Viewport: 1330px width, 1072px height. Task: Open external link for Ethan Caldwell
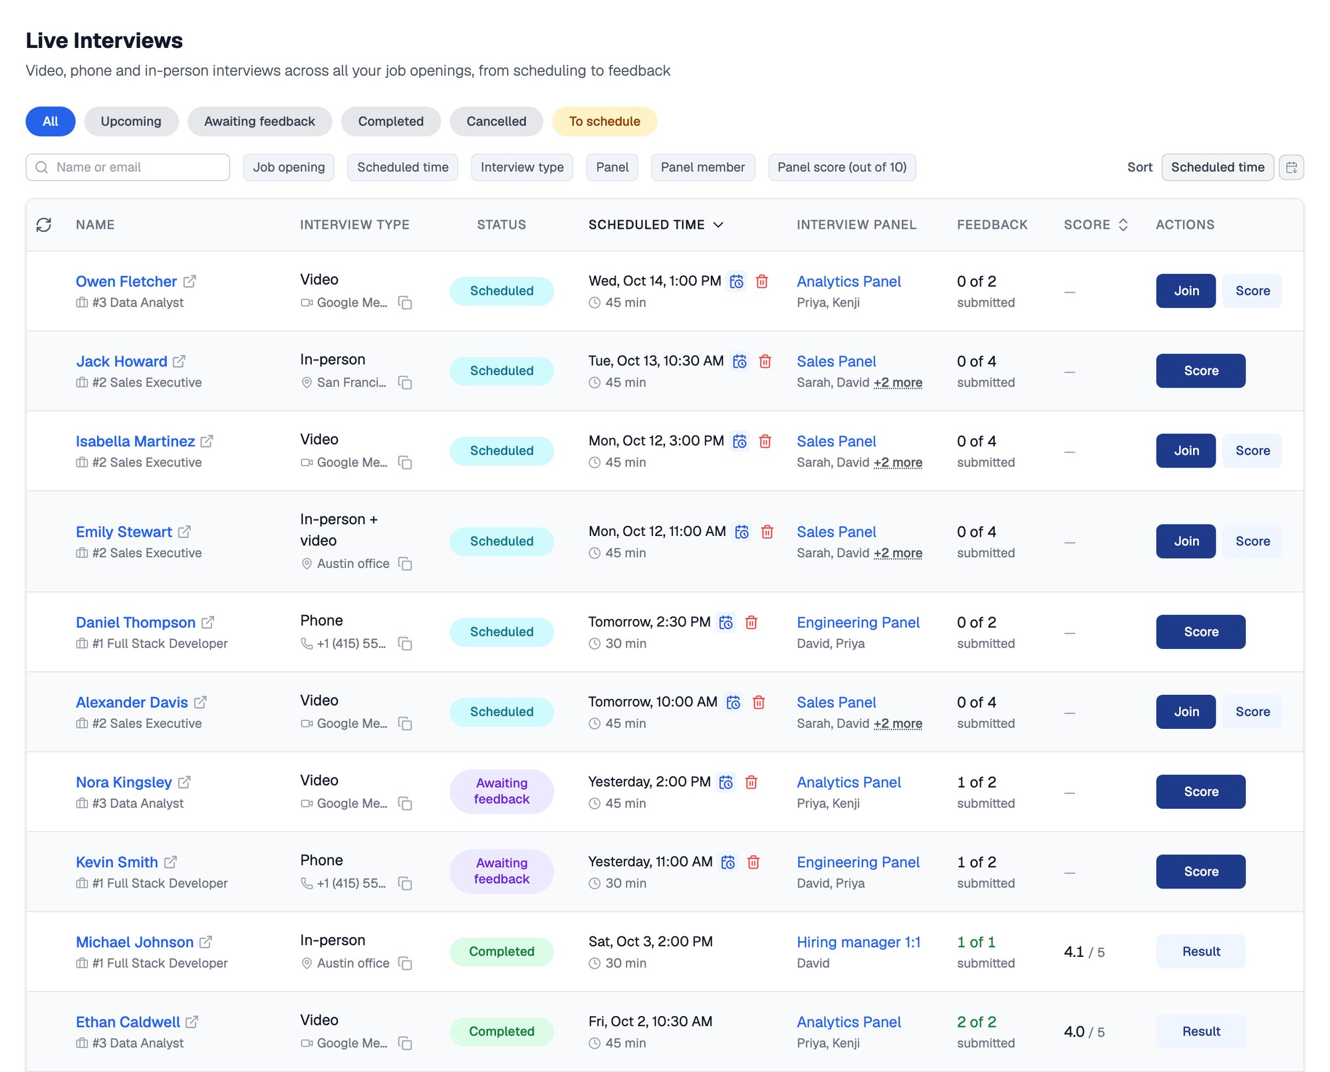click(192, 1021)
